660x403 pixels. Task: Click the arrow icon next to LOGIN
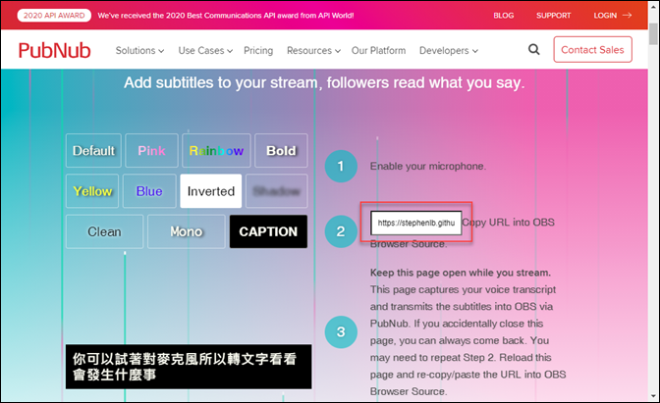pos(627,15)
